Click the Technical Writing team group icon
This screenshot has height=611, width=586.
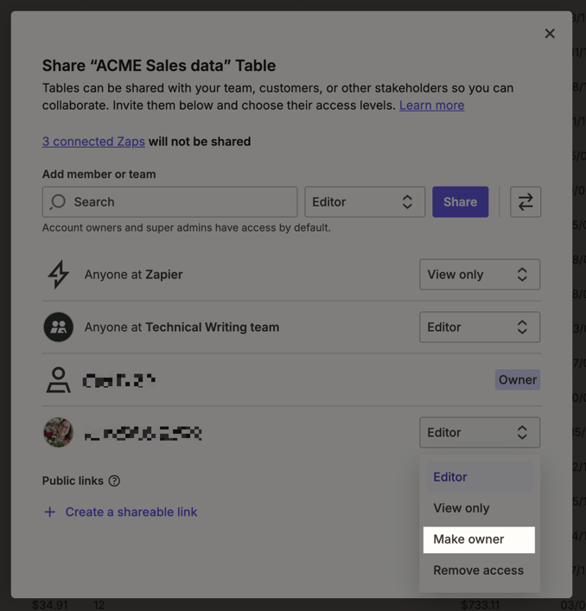coord(59,328)
